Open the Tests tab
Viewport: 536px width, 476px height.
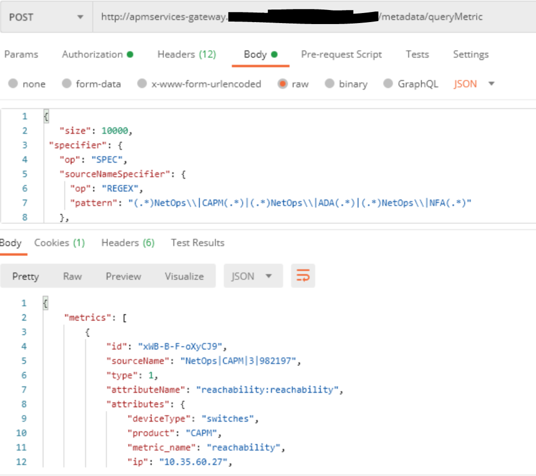pyautogui.click(x=417, y=55)
